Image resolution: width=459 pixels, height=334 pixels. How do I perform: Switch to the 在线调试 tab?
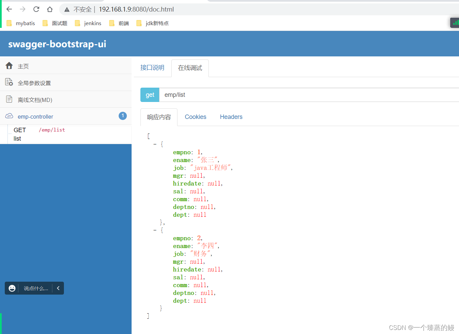click(x=190, y=68)
